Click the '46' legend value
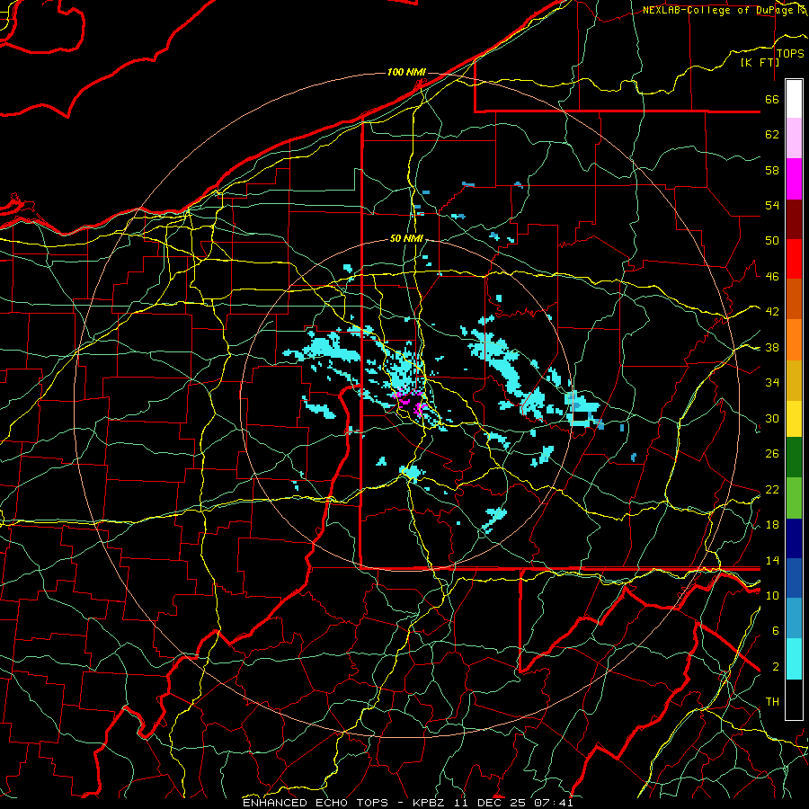Image resolution: width=809 pixels, height=809 pixels. pos(772,277)
